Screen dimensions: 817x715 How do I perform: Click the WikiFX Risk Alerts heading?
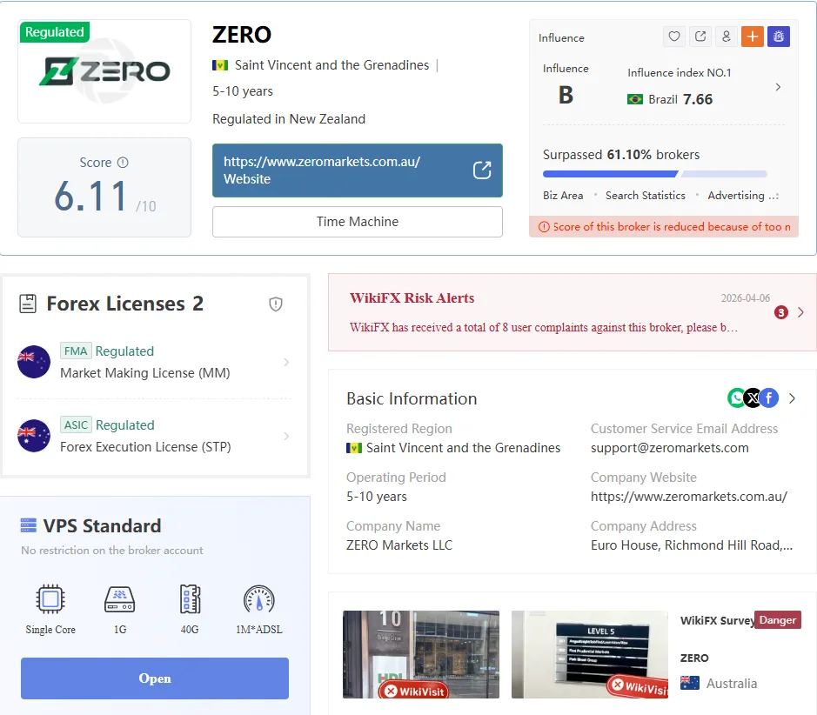(412, 297)
